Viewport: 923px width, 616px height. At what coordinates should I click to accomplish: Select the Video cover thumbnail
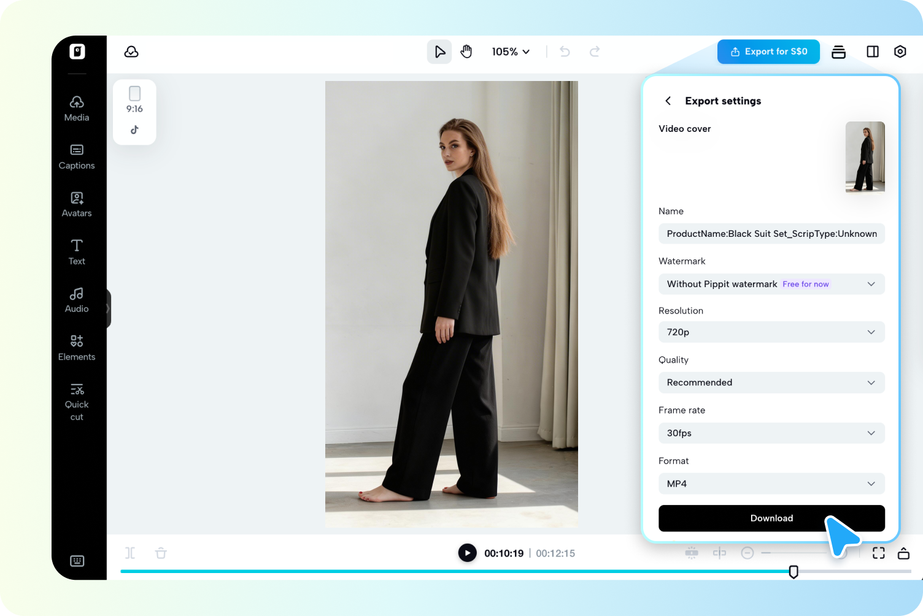click(x=865, y=156)
